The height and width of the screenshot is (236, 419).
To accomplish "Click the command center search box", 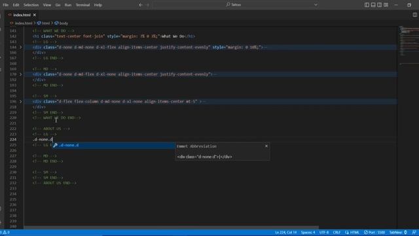I will (x=236, y=5).
